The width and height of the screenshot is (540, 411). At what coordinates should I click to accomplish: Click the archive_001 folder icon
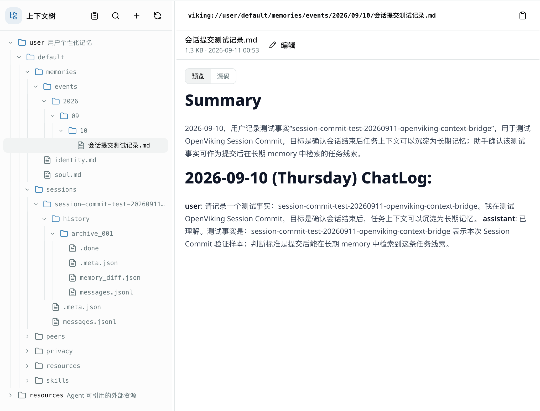point(64,233)
